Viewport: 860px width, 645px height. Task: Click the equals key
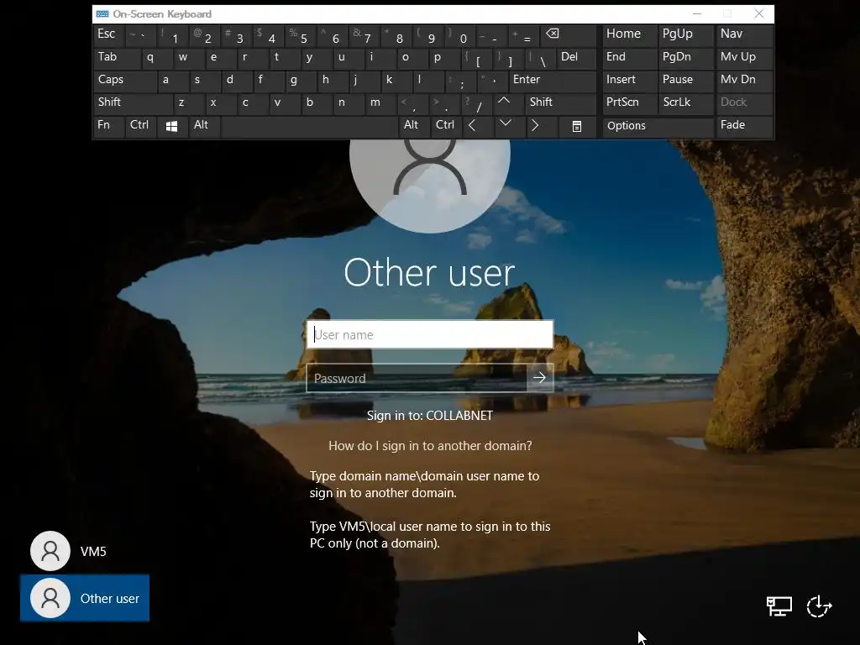click(523, 35)
